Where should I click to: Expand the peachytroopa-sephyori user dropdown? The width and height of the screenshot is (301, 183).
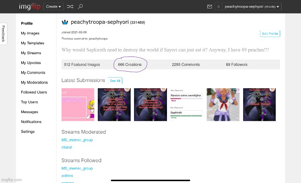(x=252, y=7)
